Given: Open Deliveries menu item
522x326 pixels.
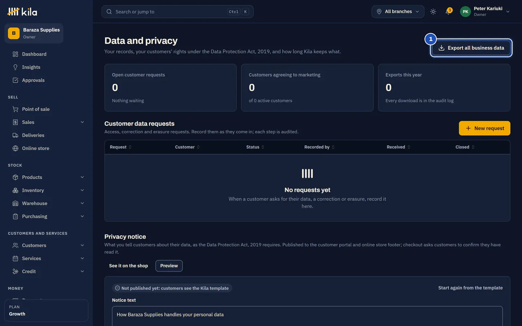Looking at the screenshot, I should pyautogui.click(x=46, y=135).
